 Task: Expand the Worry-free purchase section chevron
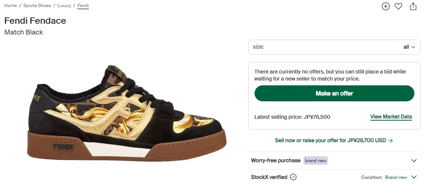click(x=414, y=161)
